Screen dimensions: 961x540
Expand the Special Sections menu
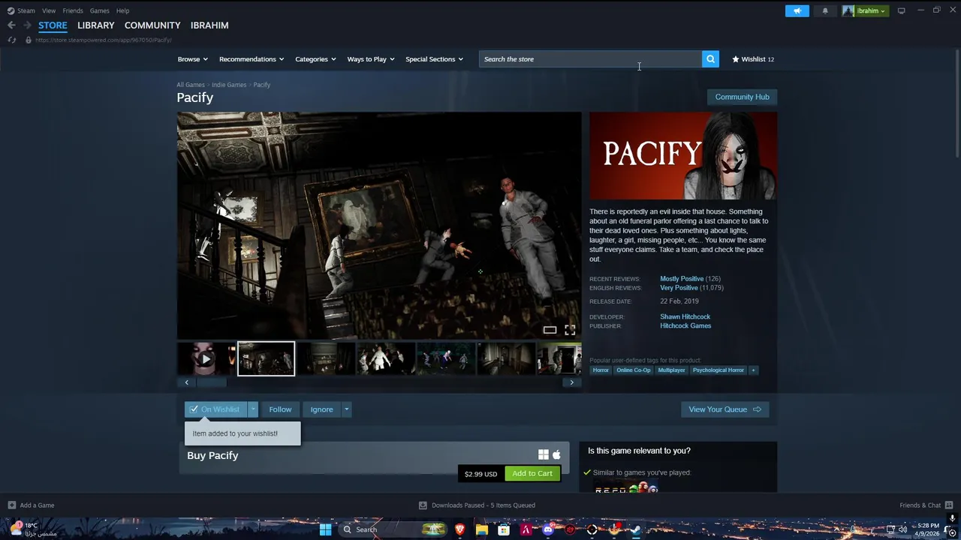pyautogui.click(x=434, y=59)
